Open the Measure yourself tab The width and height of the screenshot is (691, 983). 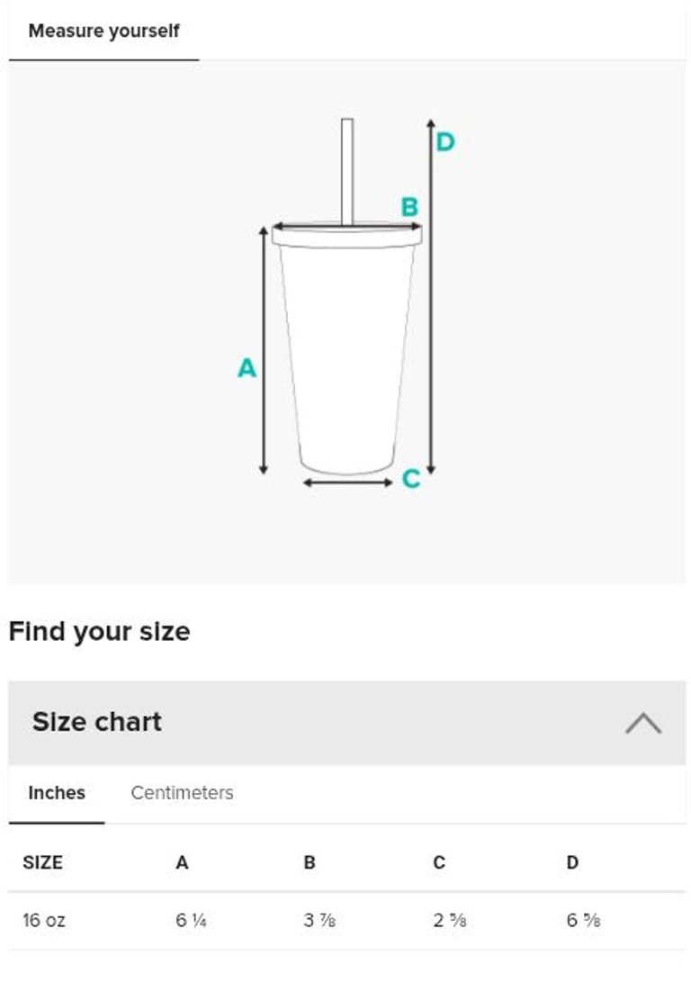(103, 31)
